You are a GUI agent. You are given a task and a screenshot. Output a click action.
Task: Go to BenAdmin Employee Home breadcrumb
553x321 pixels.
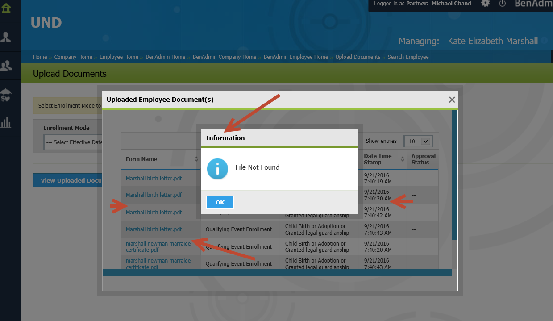point(296,57)
